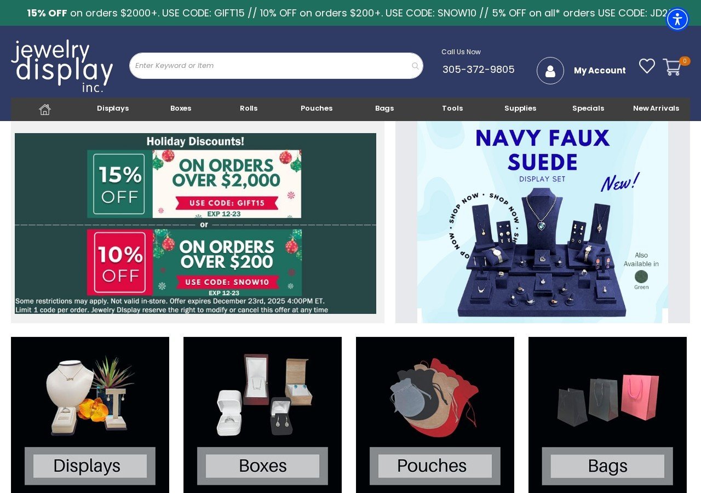
Task: Call the 305-372-9805 phone number
Action: pyautogui.click(x=479, y=70)
